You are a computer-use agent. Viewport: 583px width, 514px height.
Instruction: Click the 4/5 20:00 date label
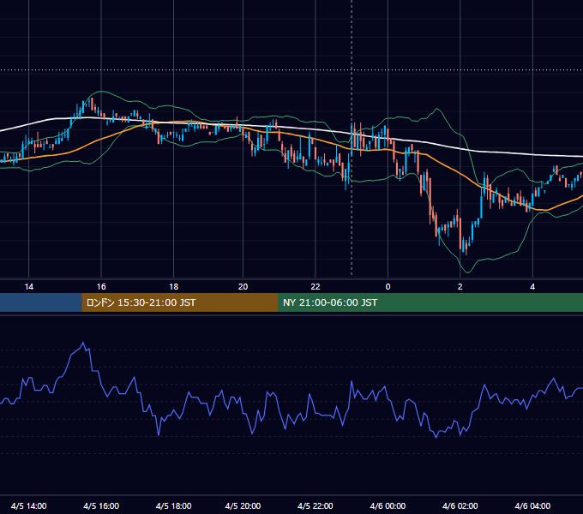click(243, 505)
